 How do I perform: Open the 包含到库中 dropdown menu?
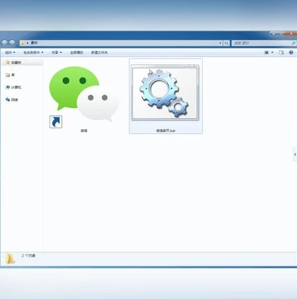pos(33,53)
